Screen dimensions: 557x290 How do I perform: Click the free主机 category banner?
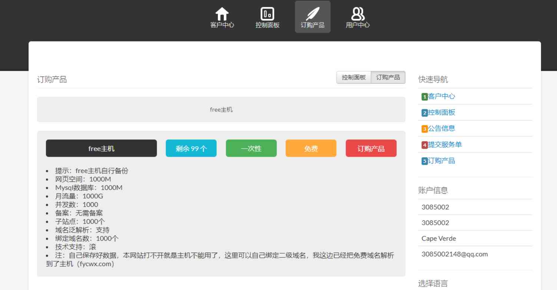pyautogui.click(x=221, y=110)
